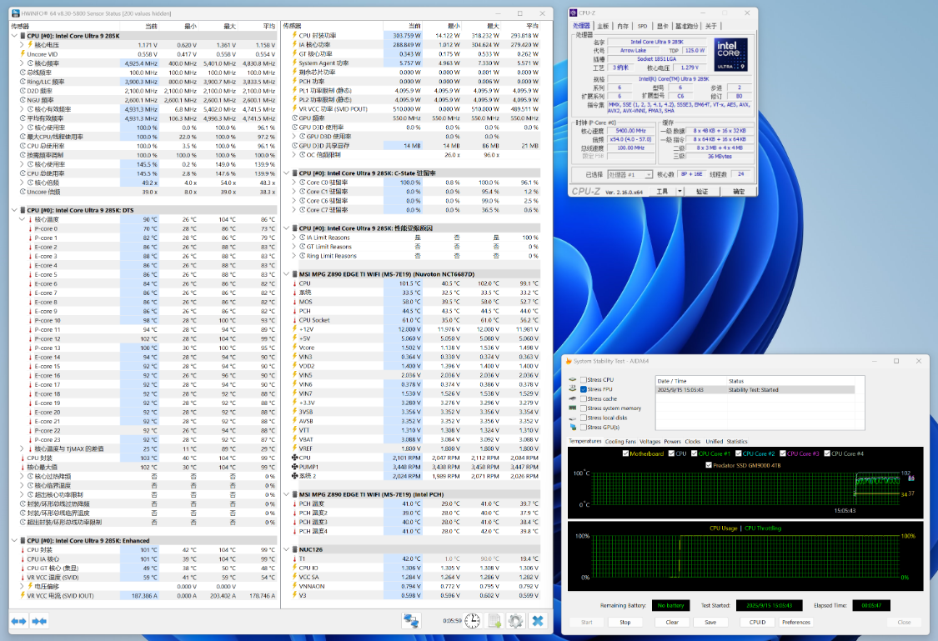Image resolution: width=938 pixels, height=641 pixels.
Task: Click the log file export icon in HWiNFO
Action: click(x=494, y=621)
